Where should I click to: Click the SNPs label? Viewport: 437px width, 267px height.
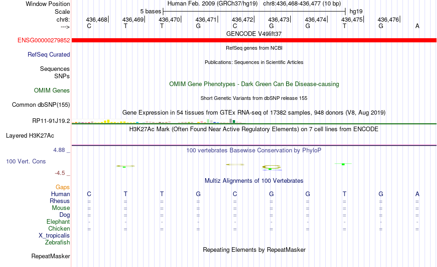(x=62, y=76)
